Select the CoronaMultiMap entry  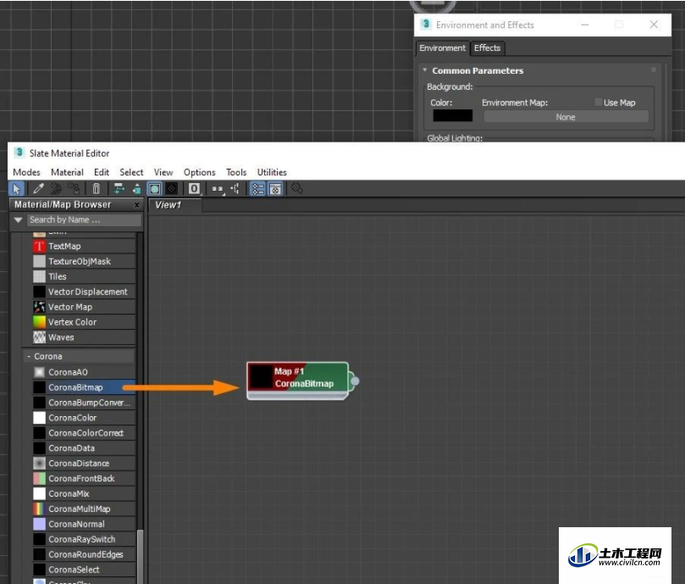[84, 509]
